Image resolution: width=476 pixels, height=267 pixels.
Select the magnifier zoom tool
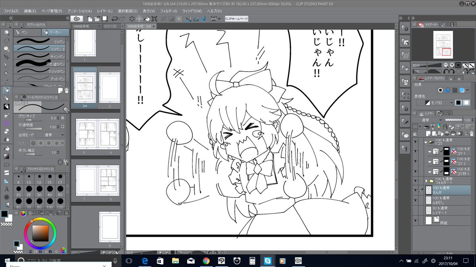coord(6,32)
